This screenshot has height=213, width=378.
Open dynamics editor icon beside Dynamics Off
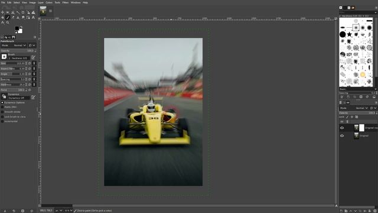tap(33, 97)
